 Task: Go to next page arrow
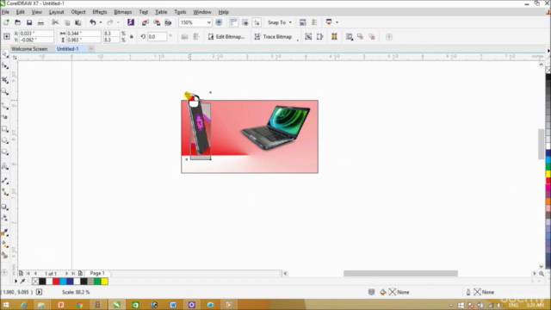point(66,273)
